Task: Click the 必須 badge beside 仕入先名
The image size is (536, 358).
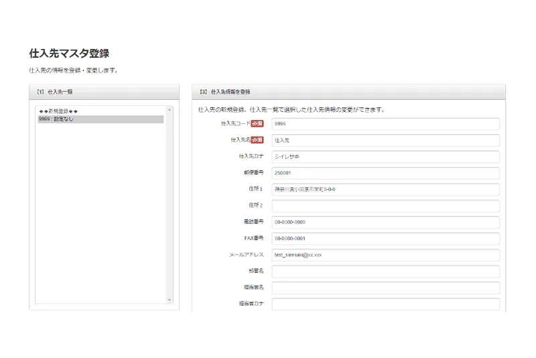Action: click(x=257, y=140)
